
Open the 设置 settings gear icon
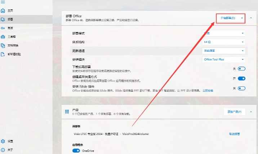[3, 141]
